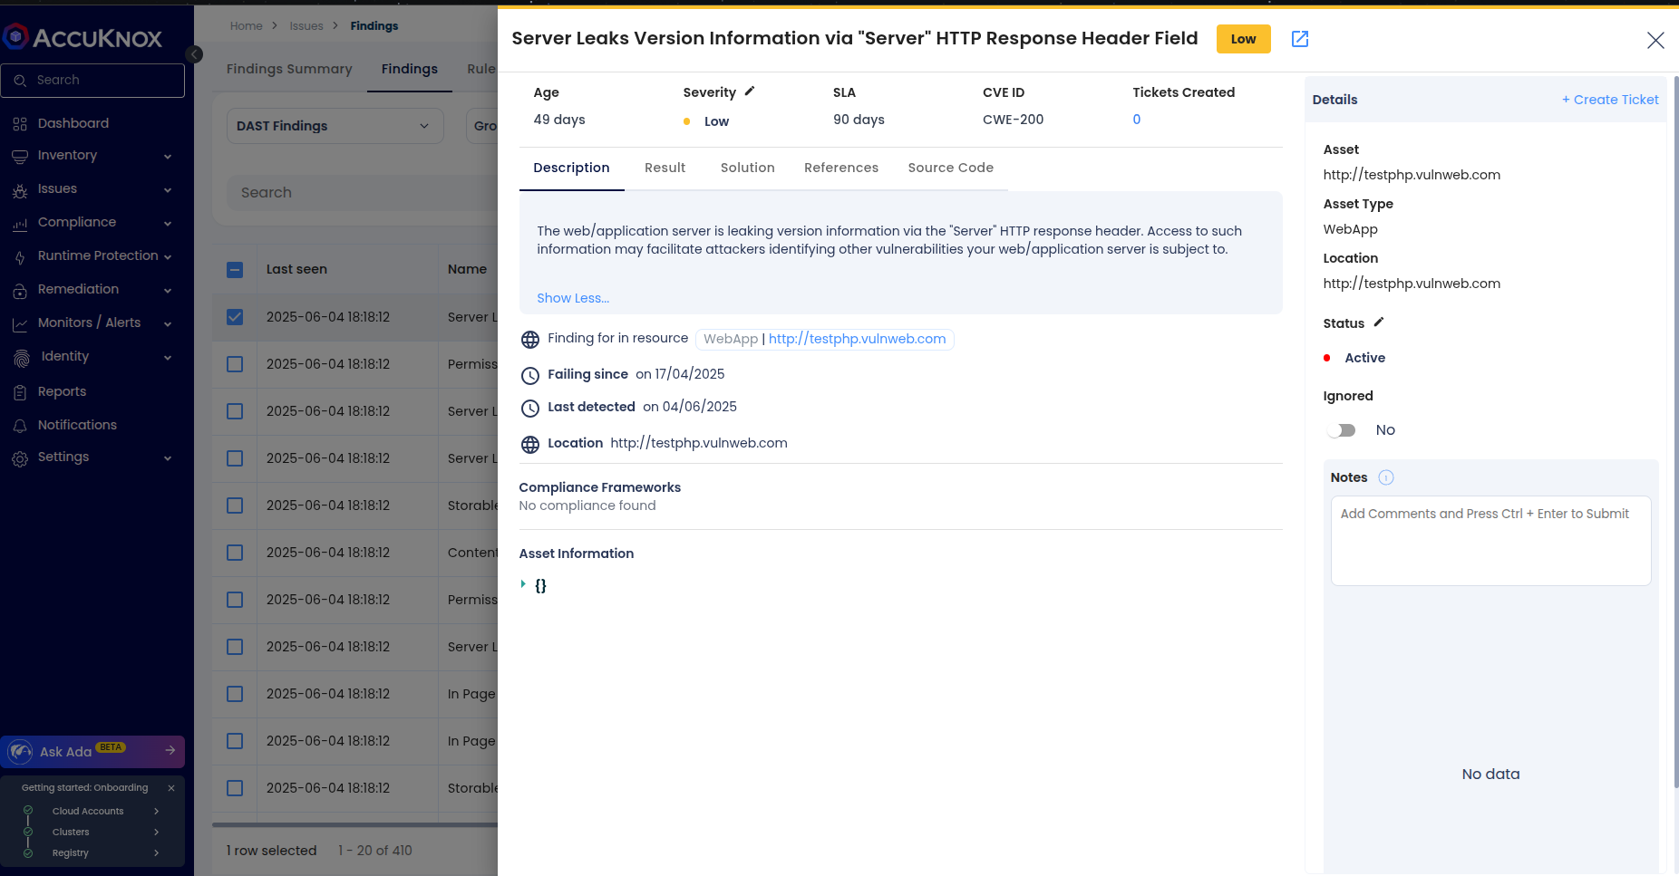Image resolution: width=1679 pixels, height=876 pixels.
Task: Click Show Less in description
Action: 572,298
